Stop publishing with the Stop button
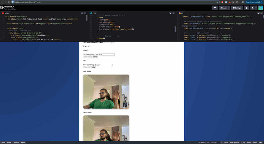The image size is (264, 144). click(x=95, y=57)
